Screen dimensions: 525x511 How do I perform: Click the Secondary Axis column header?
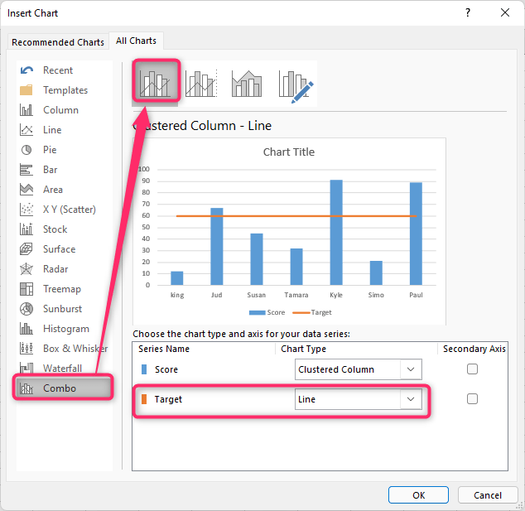[x=474, y=349]
